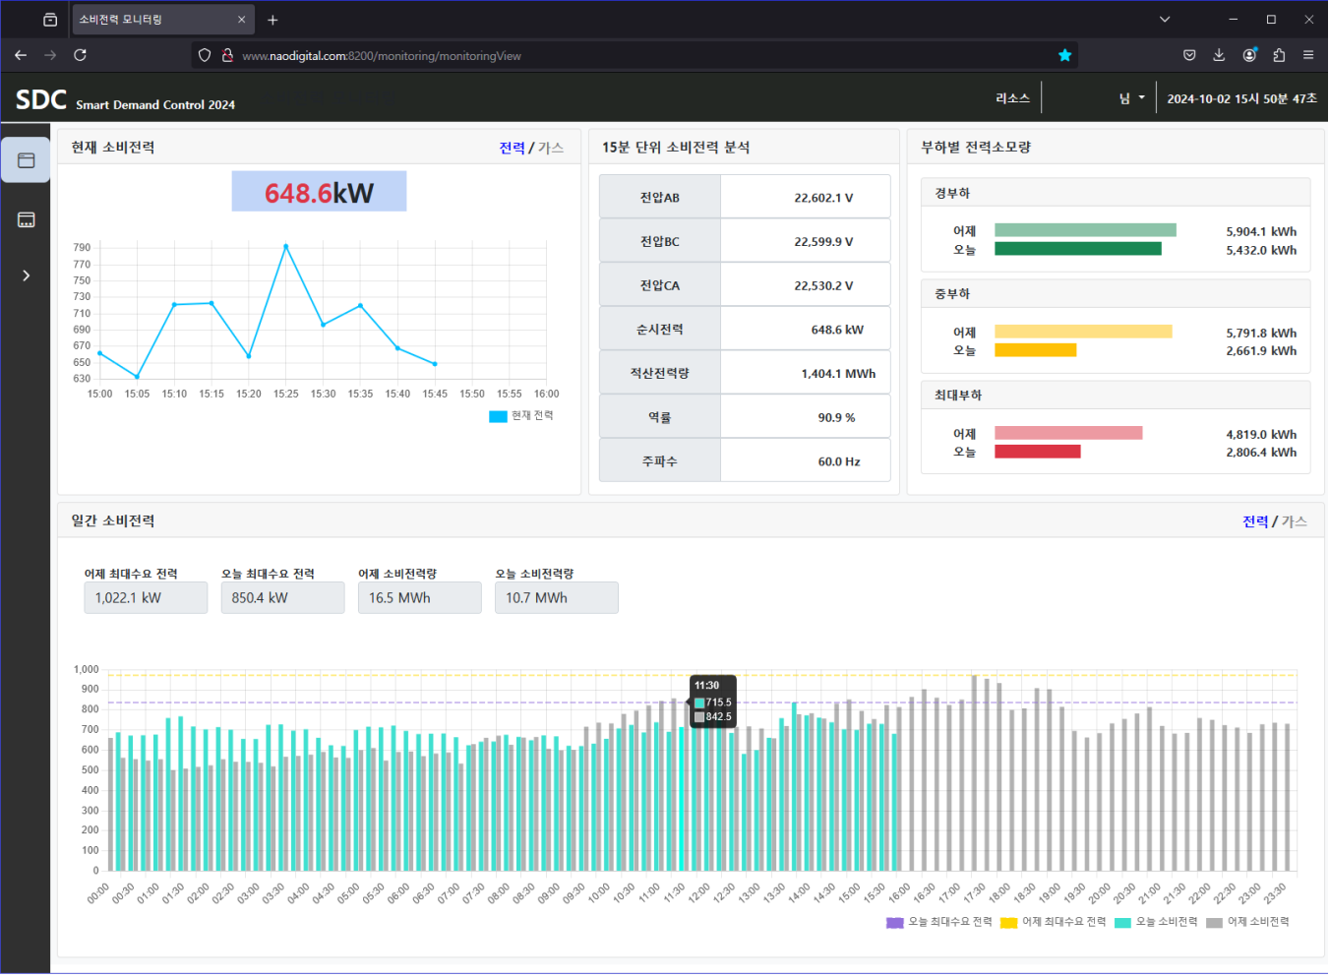The image size is (1329, 978).
Task: Click the 최대부하 오늘 red usage bar
Action: coord(1038,452)
